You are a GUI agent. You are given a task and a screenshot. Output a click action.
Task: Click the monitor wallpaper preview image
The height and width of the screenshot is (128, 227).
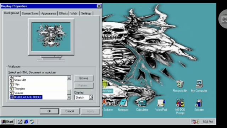[51, 37]
